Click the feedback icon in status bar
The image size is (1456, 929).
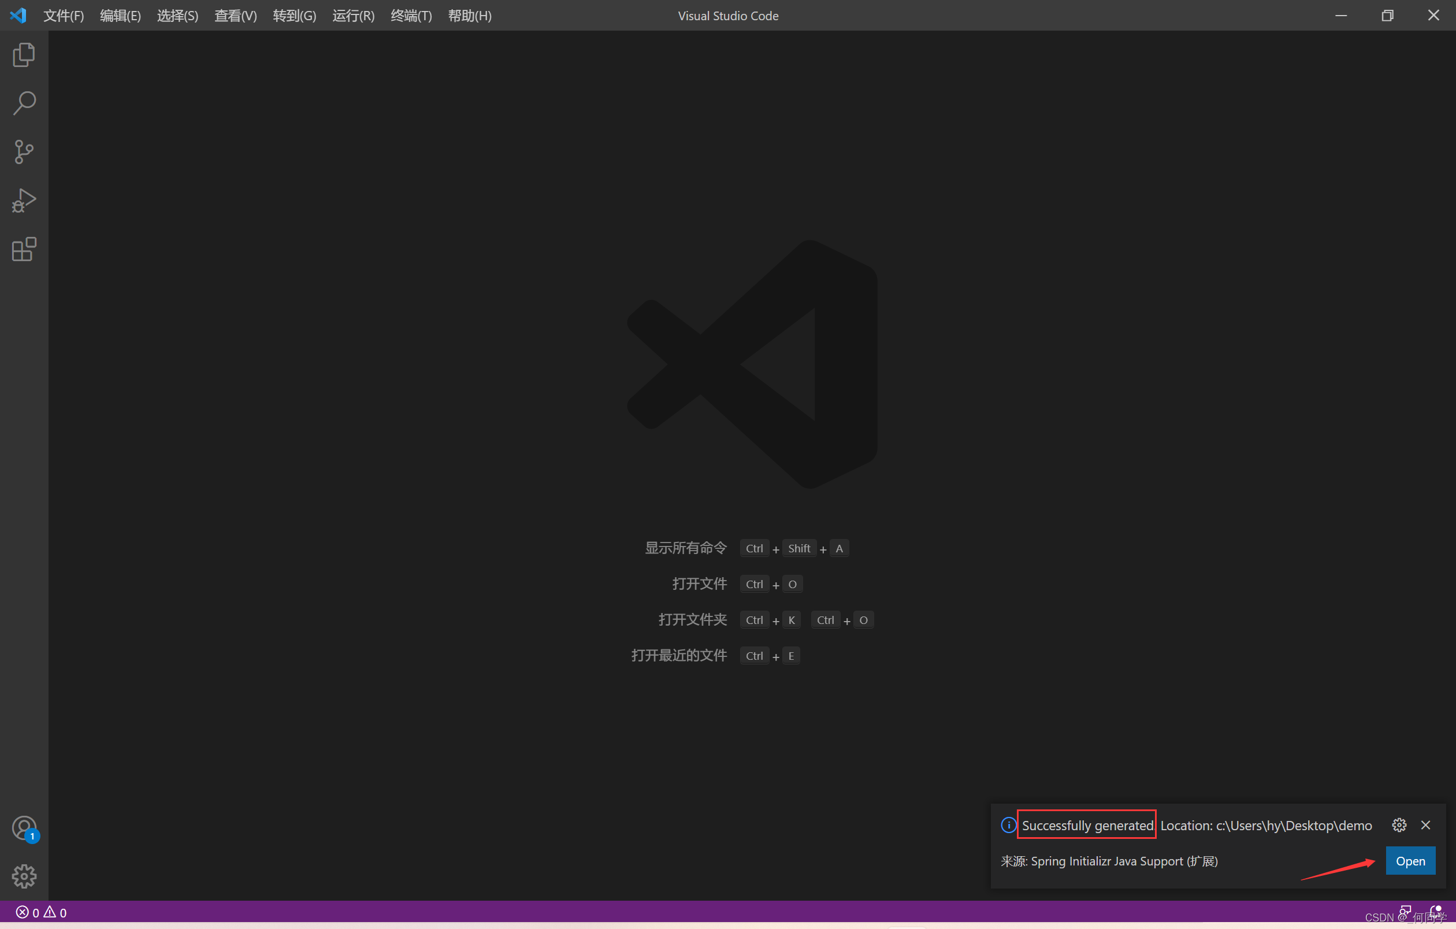point(1405,912)
